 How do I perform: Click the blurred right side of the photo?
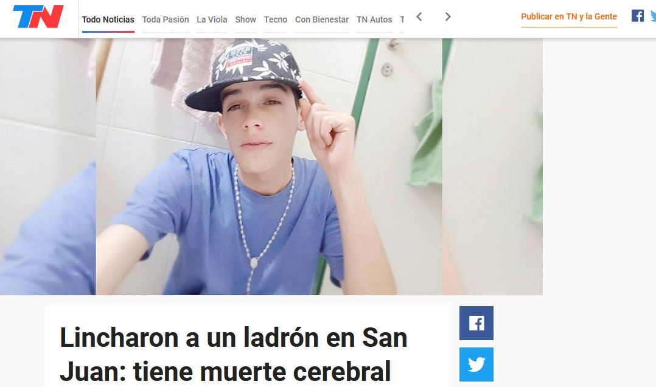pyautogui.click(x=492, y=167)
